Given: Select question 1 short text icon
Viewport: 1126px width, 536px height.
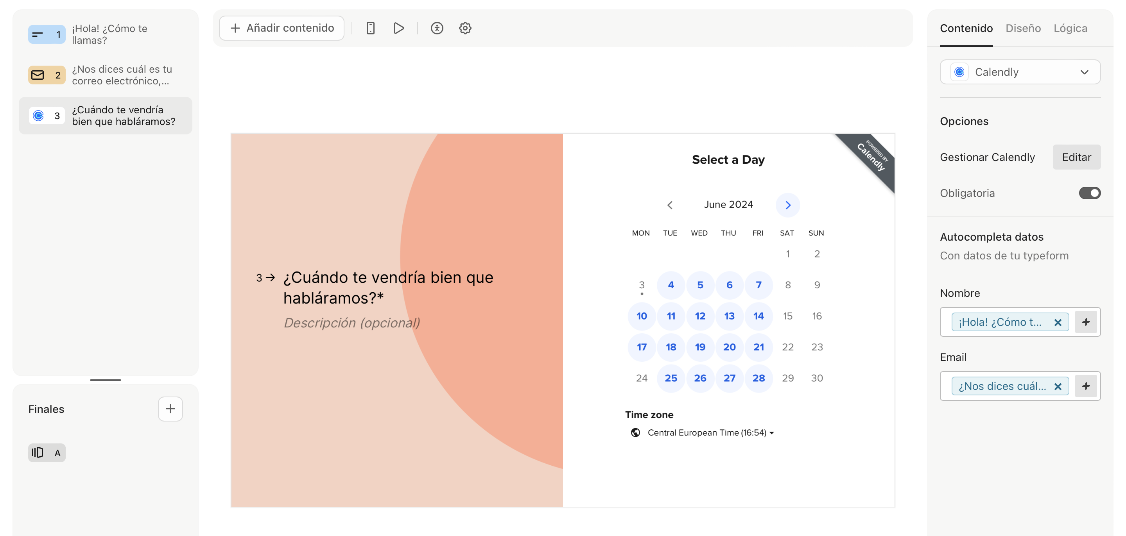Looking at the screenshot, I should click(47, 34).
